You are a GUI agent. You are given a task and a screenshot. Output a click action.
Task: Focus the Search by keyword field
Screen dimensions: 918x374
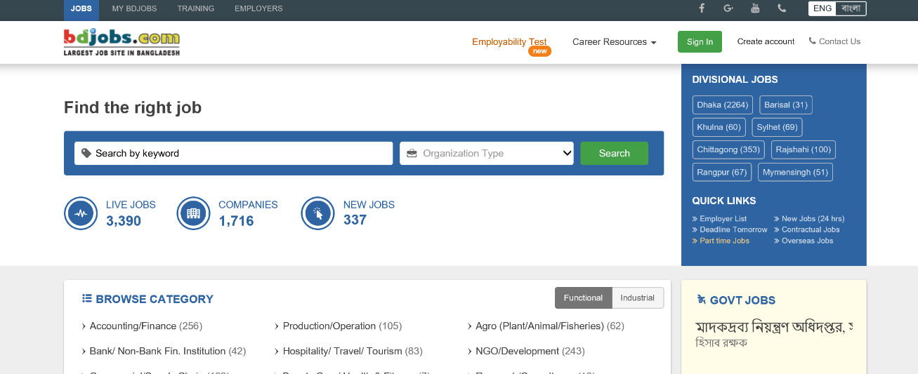(x=233, y=153)
